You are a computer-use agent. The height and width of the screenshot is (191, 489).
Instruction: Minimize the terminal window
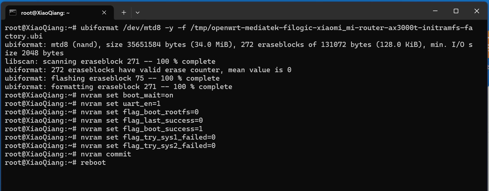coord(435,11)
